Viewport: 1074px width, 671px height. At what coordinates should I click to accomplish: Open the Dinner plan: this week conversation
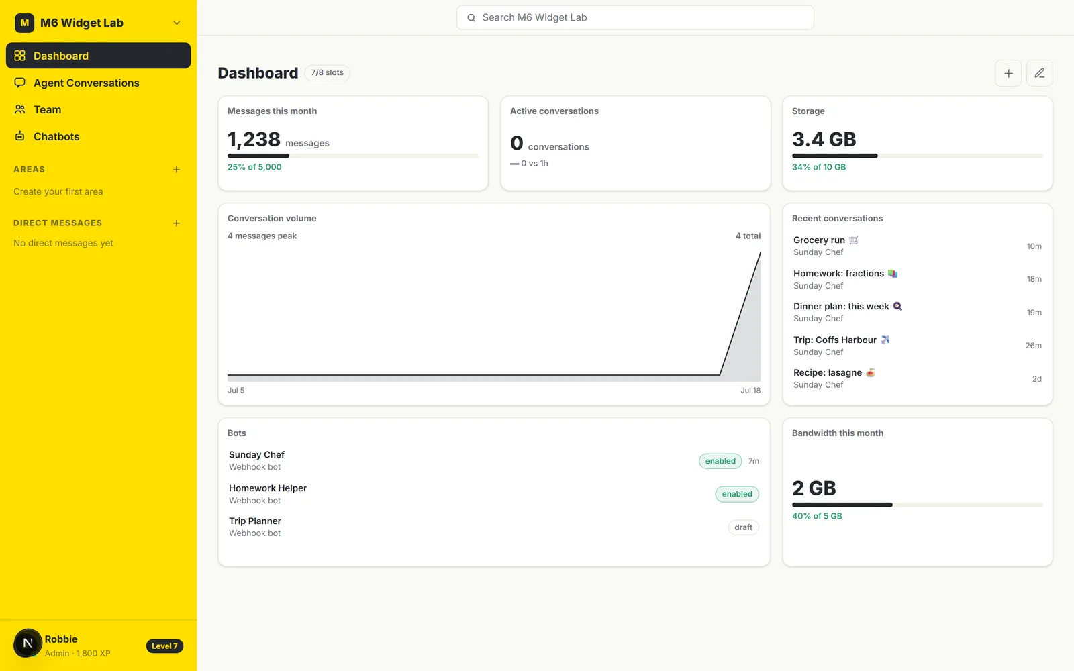(x=918, y=313)
